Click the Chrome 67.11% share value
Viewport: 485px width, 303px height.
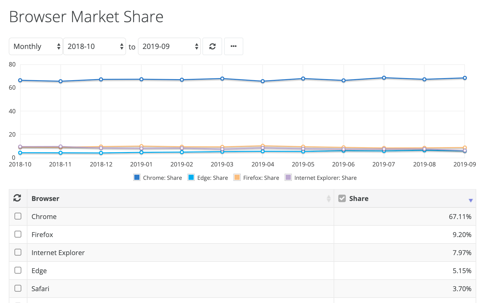[x=460, y=217]
